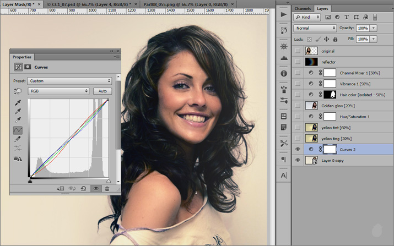394x246 pixels.
Task: Reset Curves to adjustment defaults
Action: 83,188
